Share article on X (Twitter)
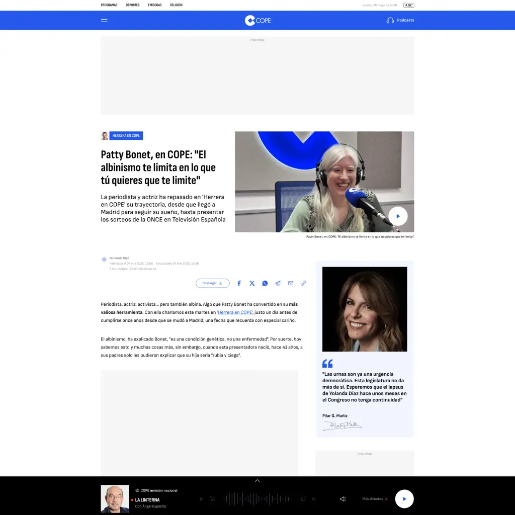Image resolution: width=515 pixels, height=515 pixels. pyautogui.click(x=252, y=283)
